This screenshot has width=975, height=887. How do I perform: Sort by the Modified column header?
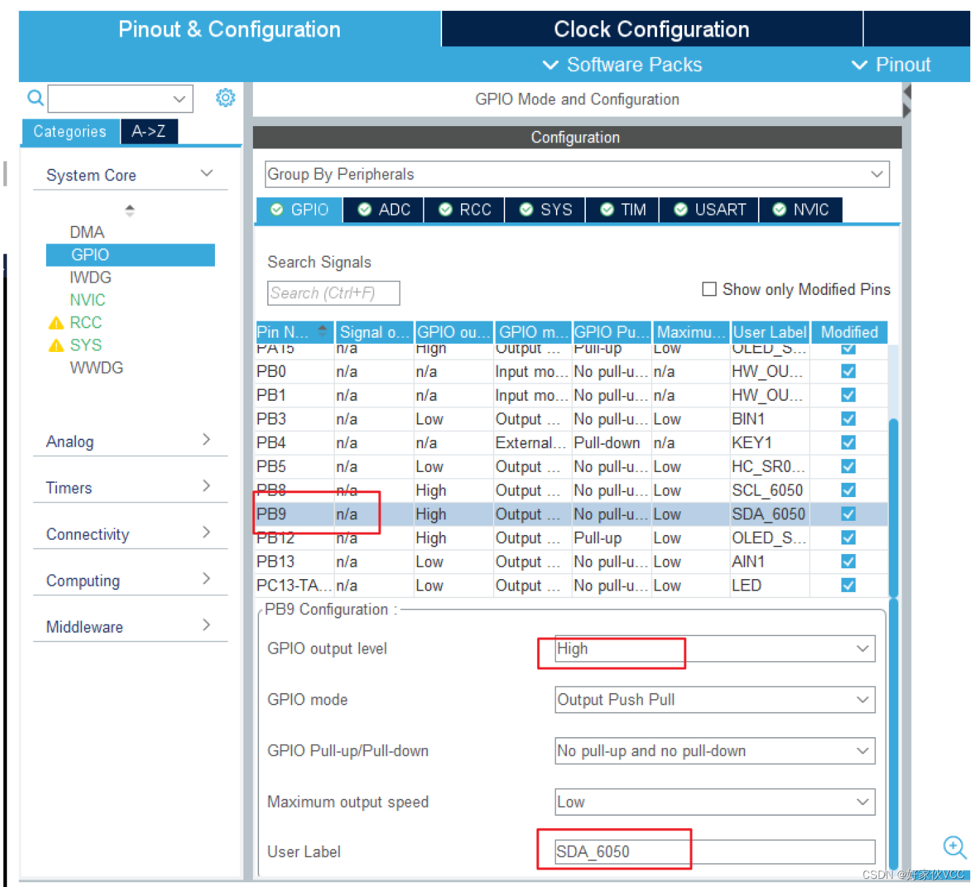pos(849,332)
